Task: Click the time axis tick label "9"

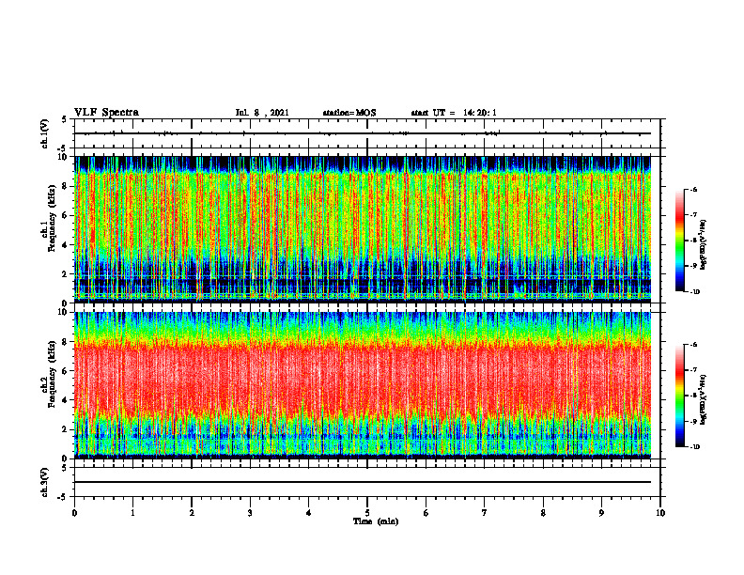Action: tap(601, 513)
